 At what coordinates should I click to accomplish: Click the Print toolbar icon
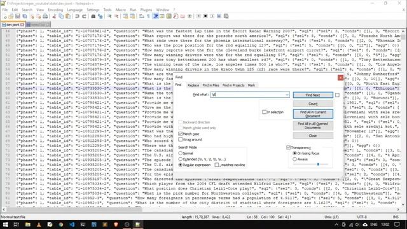(45, 17)
